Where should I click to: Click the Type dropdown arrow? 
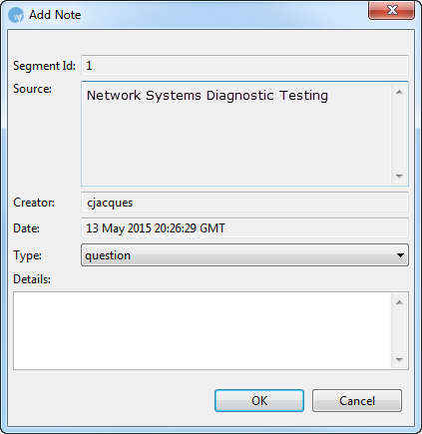click(x=400, y=255)
